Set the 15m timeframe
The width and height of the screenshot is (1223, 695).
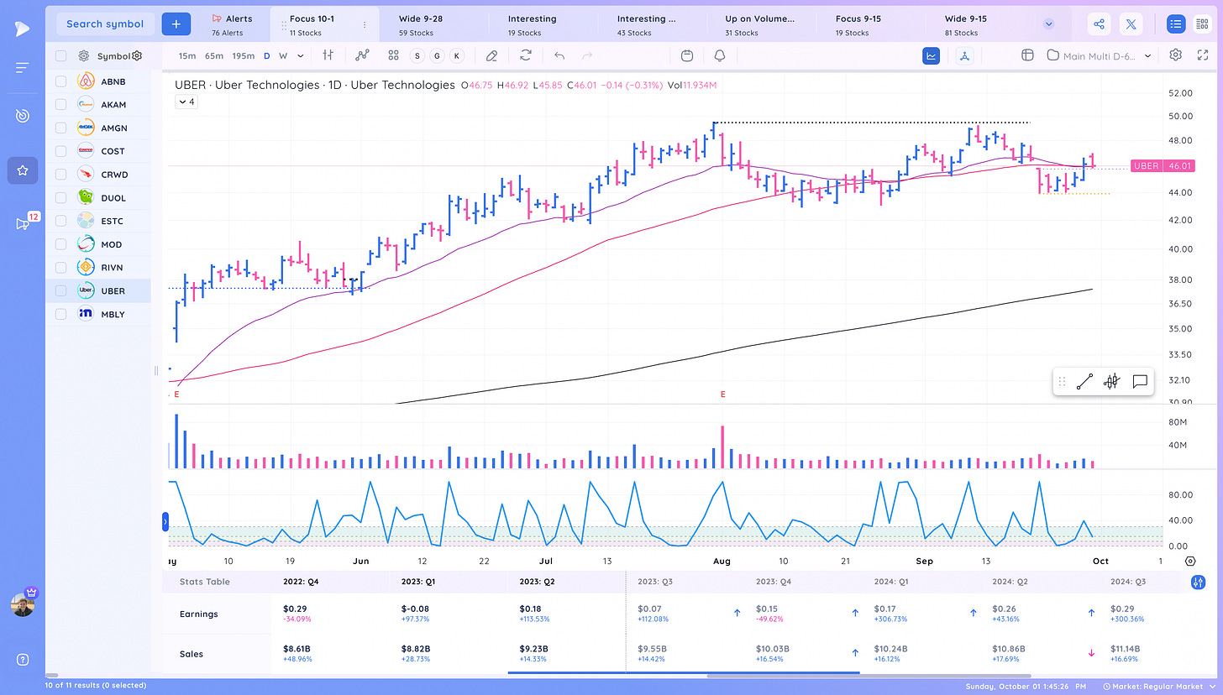187,56
